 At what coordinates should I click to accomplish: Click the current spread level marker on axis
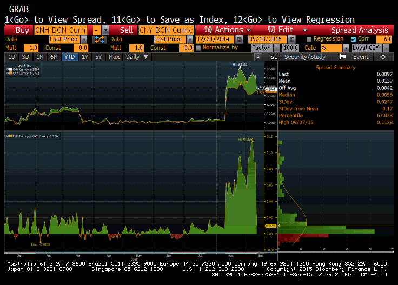(x=270, y=226)
